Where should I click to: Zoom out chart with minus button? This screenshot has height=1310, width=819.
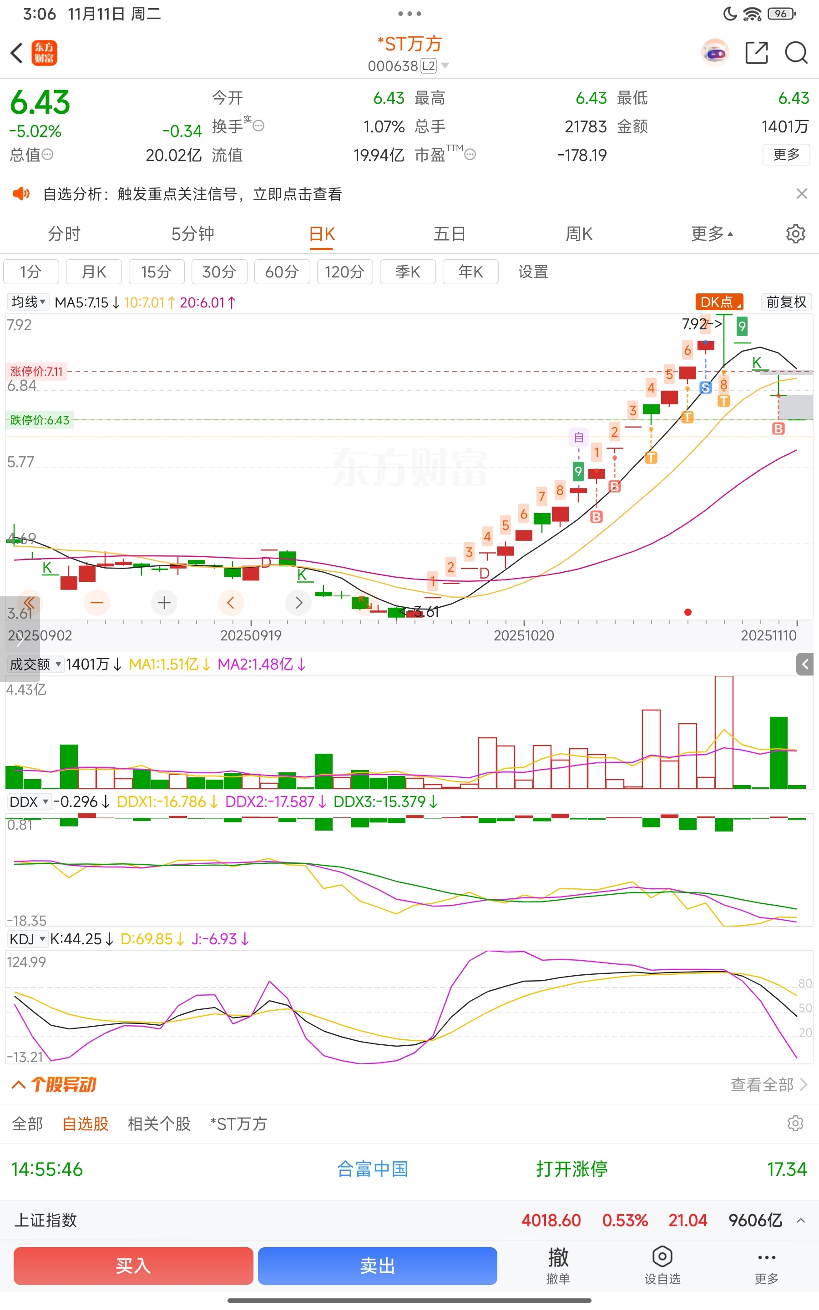97,603
